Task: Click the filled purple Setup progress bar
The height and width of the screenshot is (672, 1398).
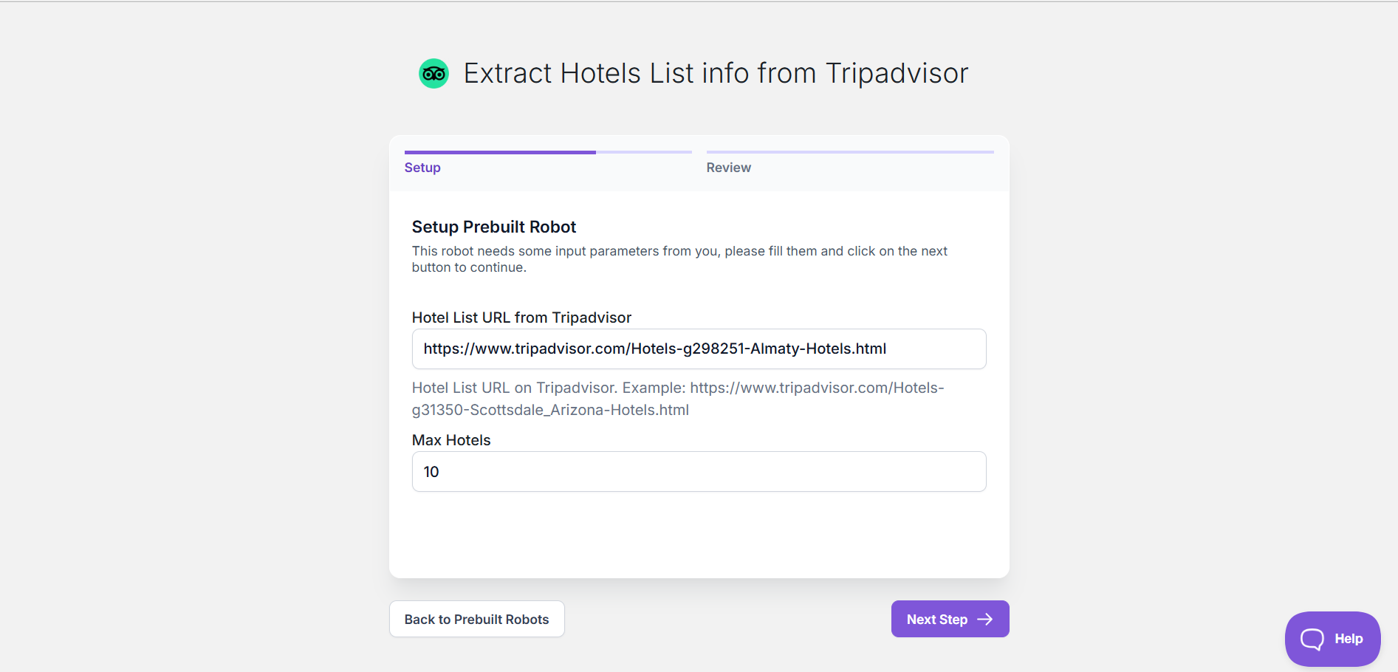Action: [x=500, y=153]
